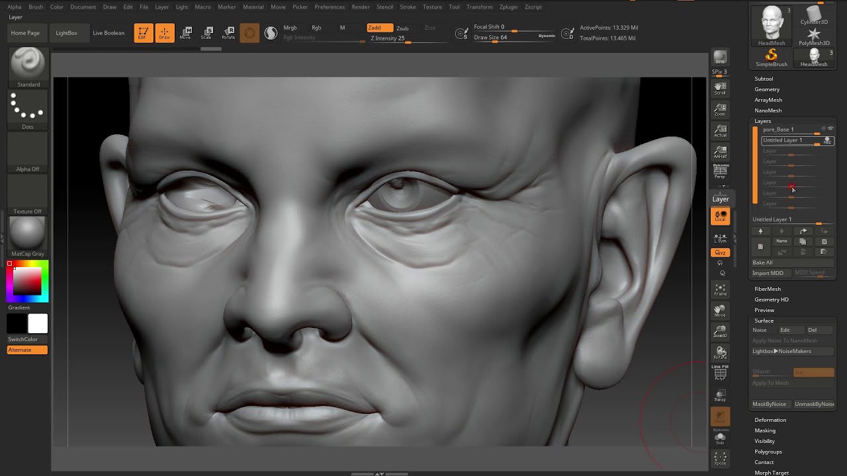Click Lightbox NoiseMakers button
Image resolution: width=847 pixels, height=476 pixels.
[x=793, y=351]
